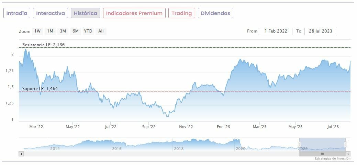Viewport: 357px width, 165px height.
Task: Click the navigator scrollbar thumb
Action: click(x=322, y=154)
